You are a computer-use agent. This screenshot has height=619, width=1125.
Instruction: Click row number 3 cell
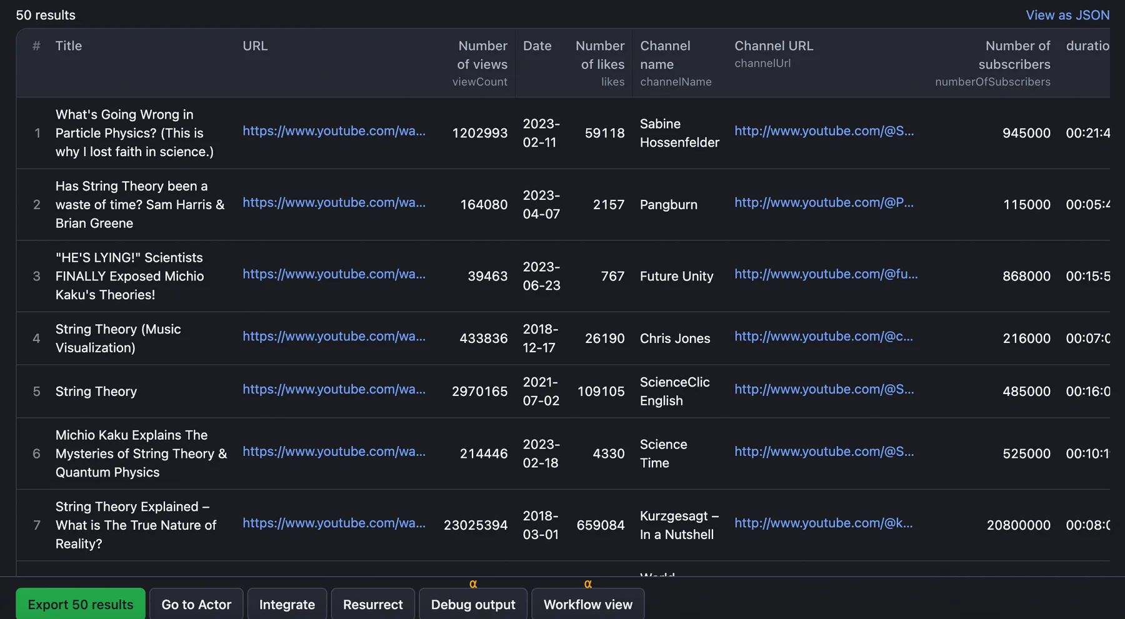pos(36,276)
